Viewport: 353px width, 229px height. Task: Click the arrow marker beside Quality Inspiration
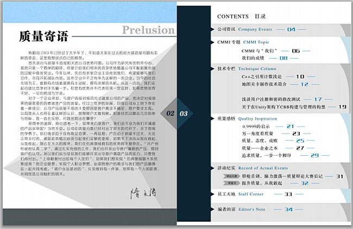(x=212, y=117)
